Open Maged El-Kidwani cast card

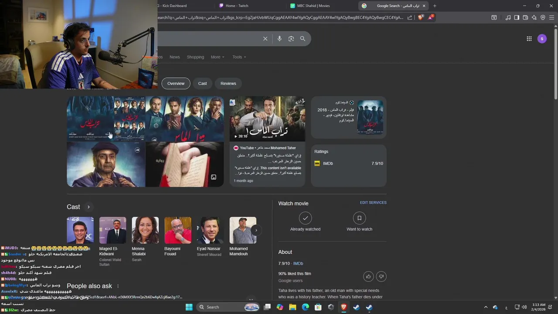click(x=112, y=242)
